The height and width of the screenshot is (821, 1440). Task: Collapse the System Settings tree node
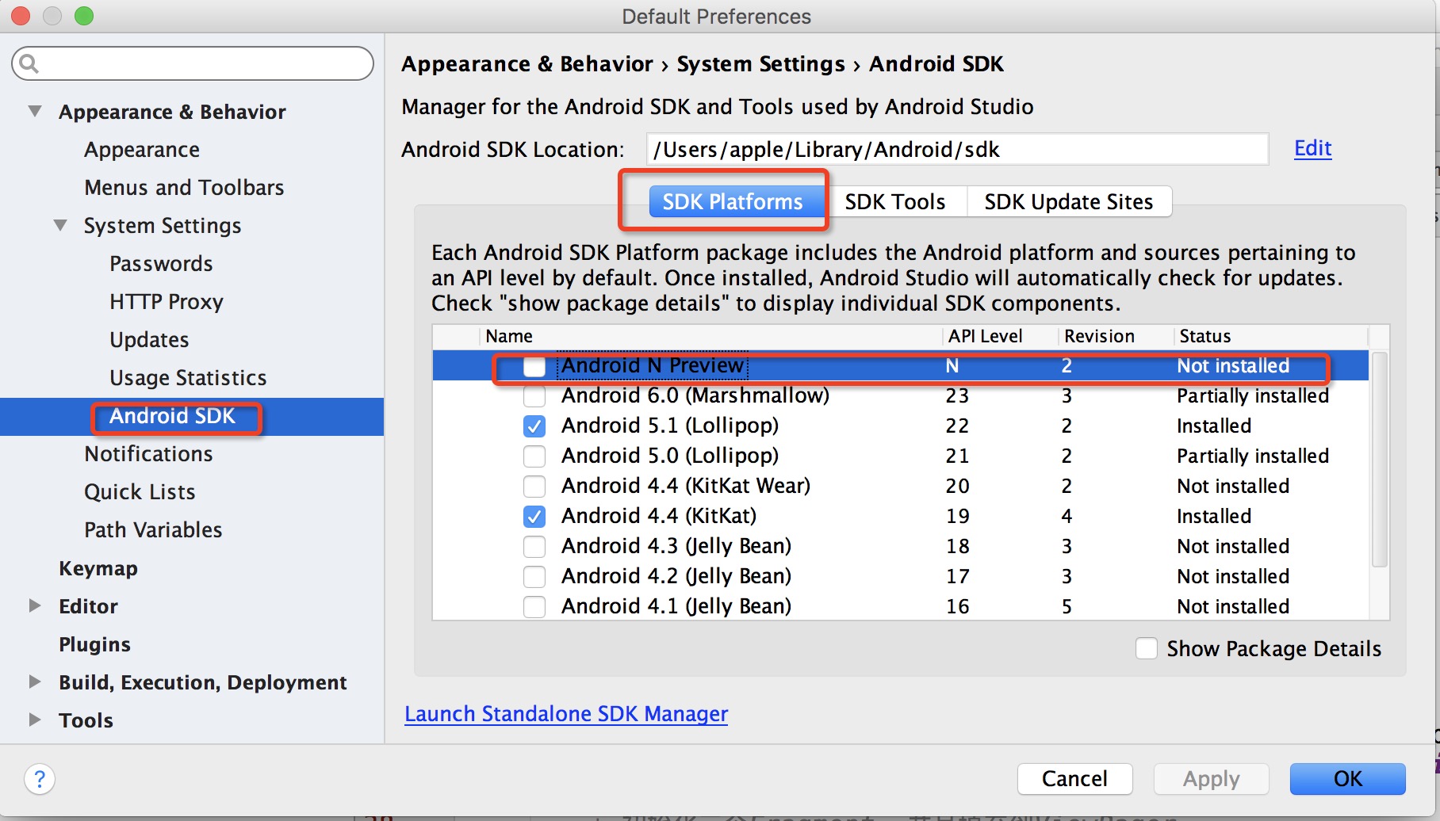tap(60, 226)
